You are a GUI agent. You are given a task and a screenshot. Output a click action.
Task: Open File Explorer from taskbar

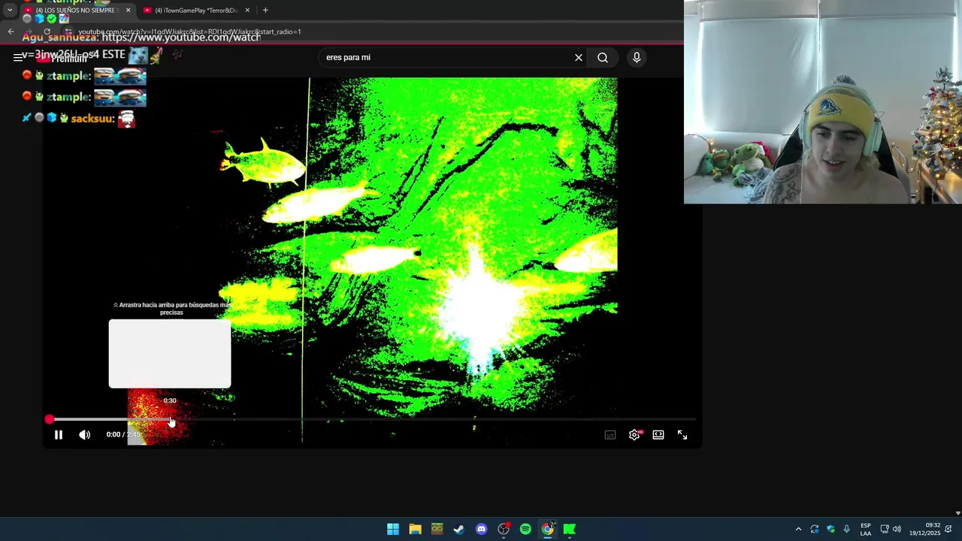point(415,529)
